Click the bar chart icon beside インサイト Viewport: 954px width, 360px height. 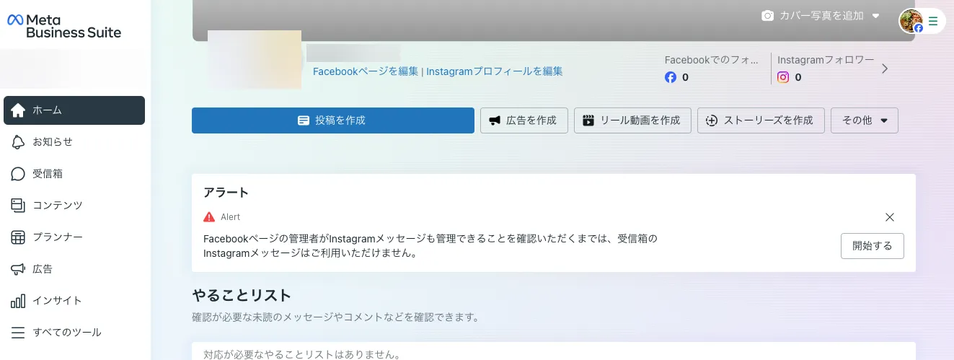pyautogui.click(x=18, y=301)
